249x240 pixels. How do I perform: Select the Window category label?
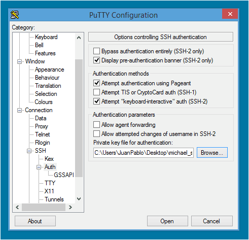(x=35, y=61)
